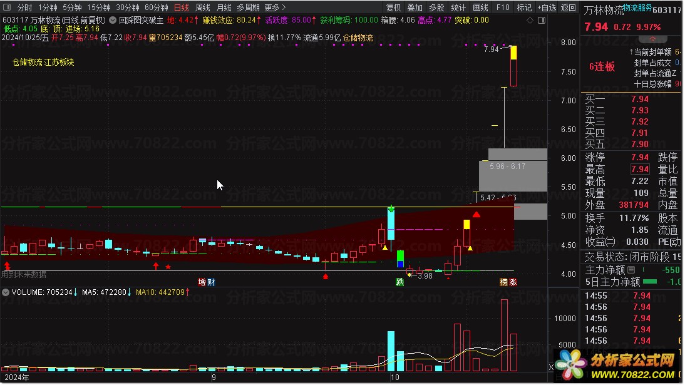Select the 日线 daily chart tab

tap(182, 8)
